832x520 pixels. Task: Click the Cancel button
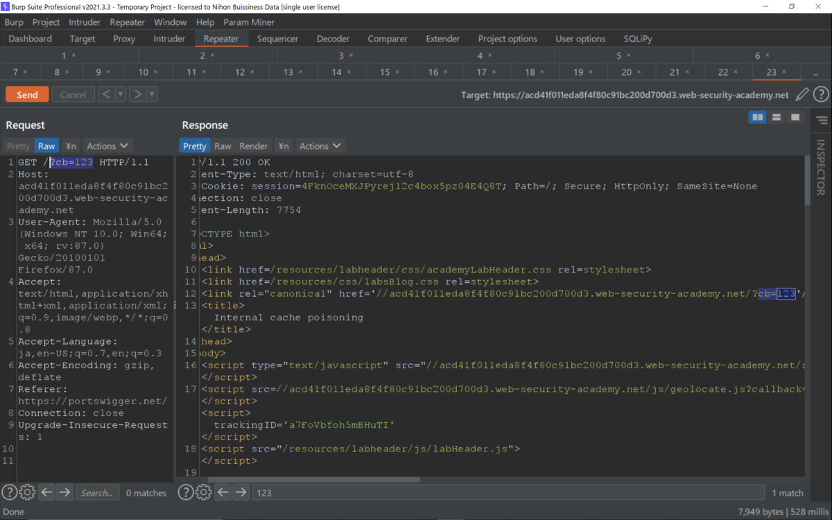[x=73, y=94]
